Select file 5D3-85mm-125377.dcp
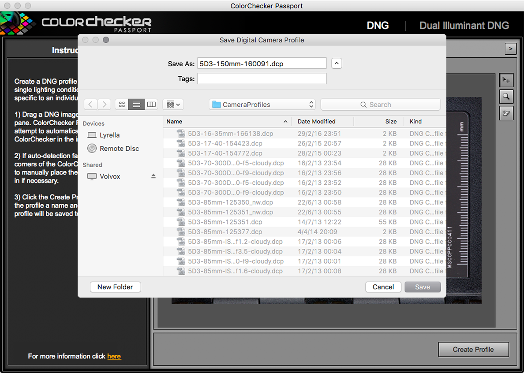The height and width of the screenshot is (373, 524). (304, 232)
